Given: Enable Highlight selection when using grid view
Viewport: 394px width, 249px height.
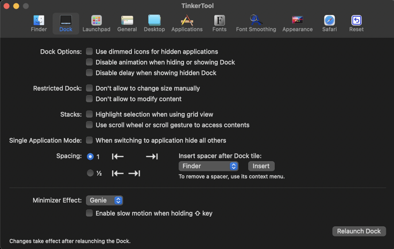Looking at the screenshot, I should 89,114.
